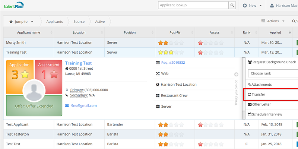Viewport: 298px width, 149px height.
Task: Click the Request Background Check people icon
Action: (x=250, y=62)
